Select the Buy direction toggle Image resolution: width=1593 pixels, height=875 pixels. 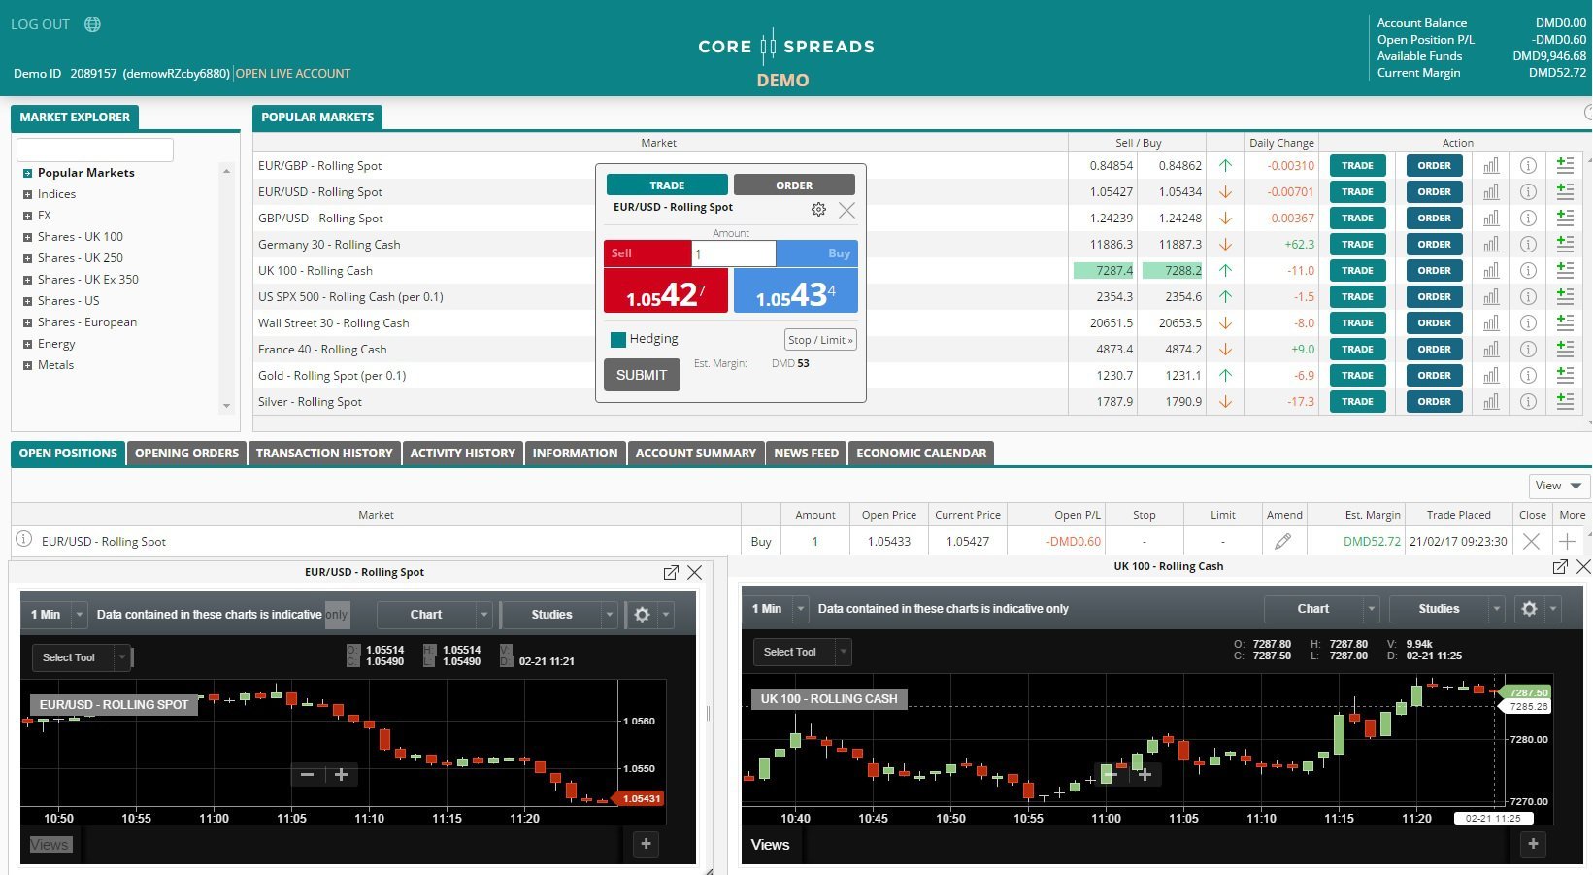[816, 253]
